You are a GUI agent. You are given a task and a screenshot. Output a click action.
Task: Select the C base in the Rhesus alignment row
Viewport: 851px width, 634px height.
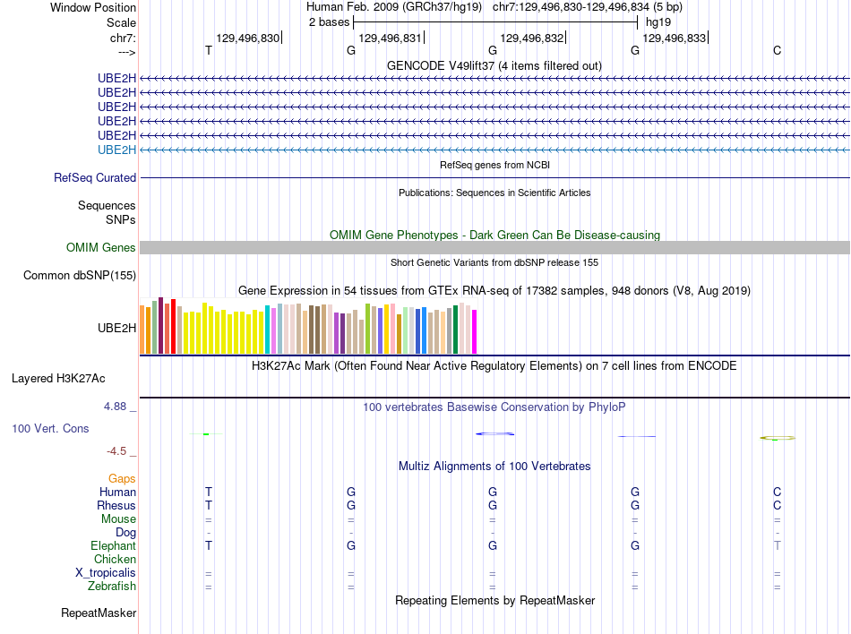click(x=778, y=505)
